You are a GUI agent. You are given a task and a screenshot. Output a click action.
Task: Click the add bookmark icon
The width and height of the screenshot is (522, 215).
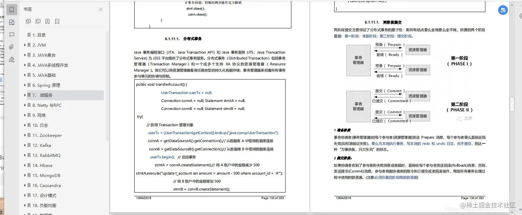coord(48,21)
